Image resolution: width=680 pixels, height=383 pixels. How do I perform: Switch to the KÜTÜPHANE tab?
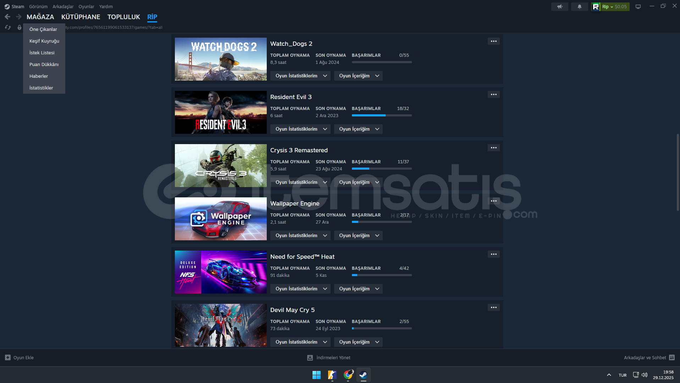point(81,17)
